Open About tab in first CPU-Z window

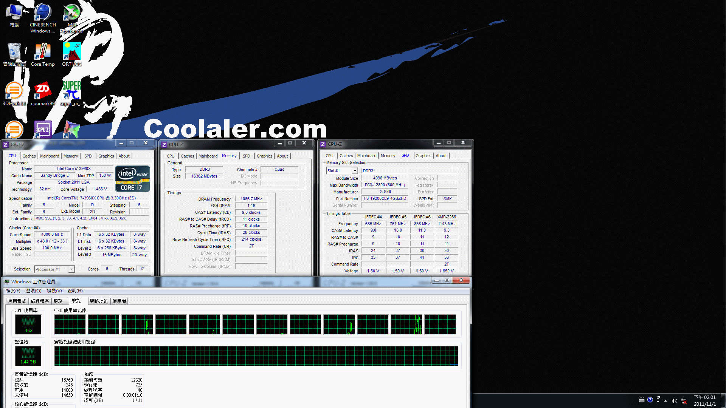(x=124, y=156)
